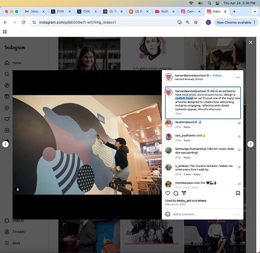The image size is (260, 253).
Task: Switch to the Instagram tab beside YouTube
Action: [190, 12]
